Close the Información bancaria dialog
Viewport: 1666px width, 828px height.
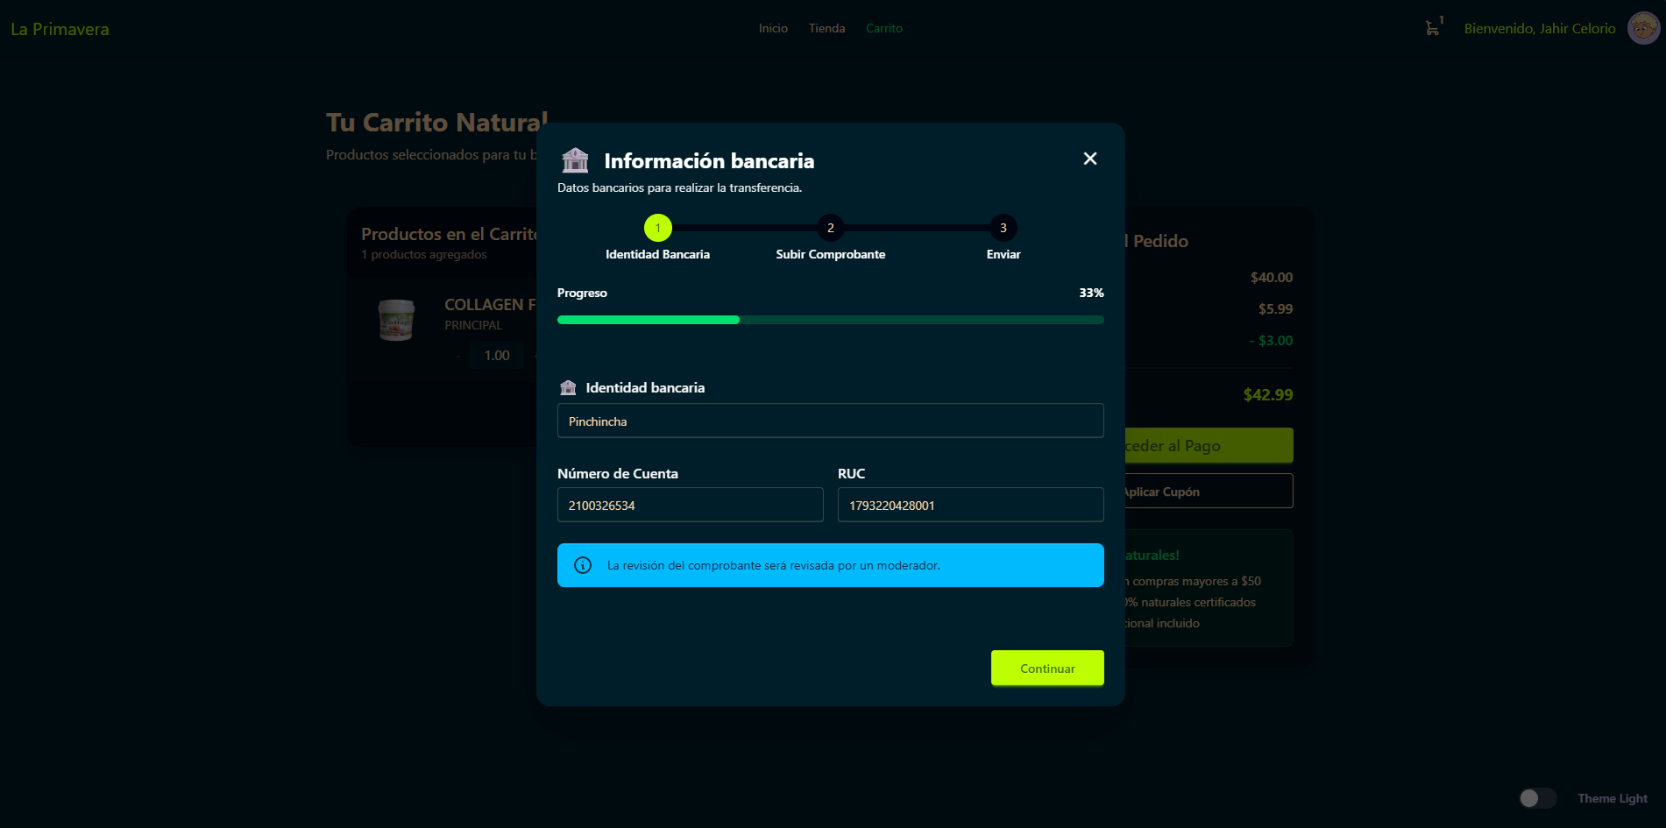1089,159
